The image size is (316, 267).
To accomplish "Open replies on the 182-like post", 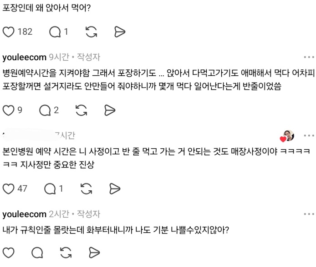I will 55,31.
